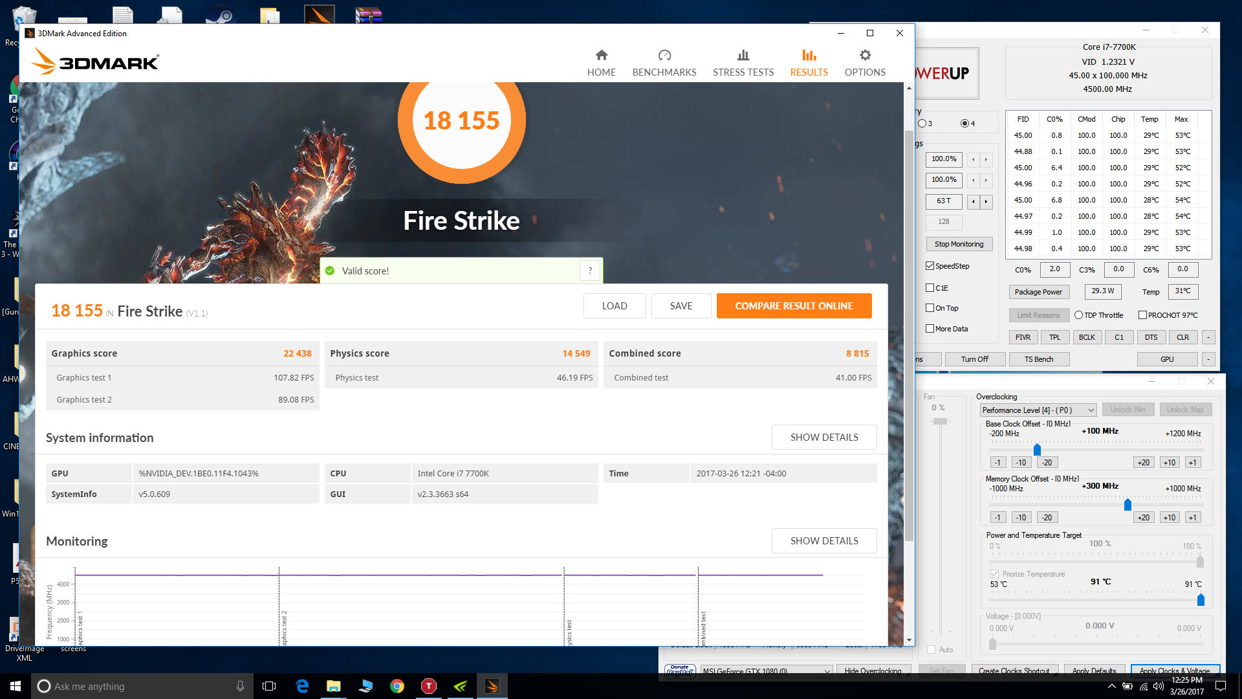Click the Base Clock Offset slider handle

pos(1037,450)
